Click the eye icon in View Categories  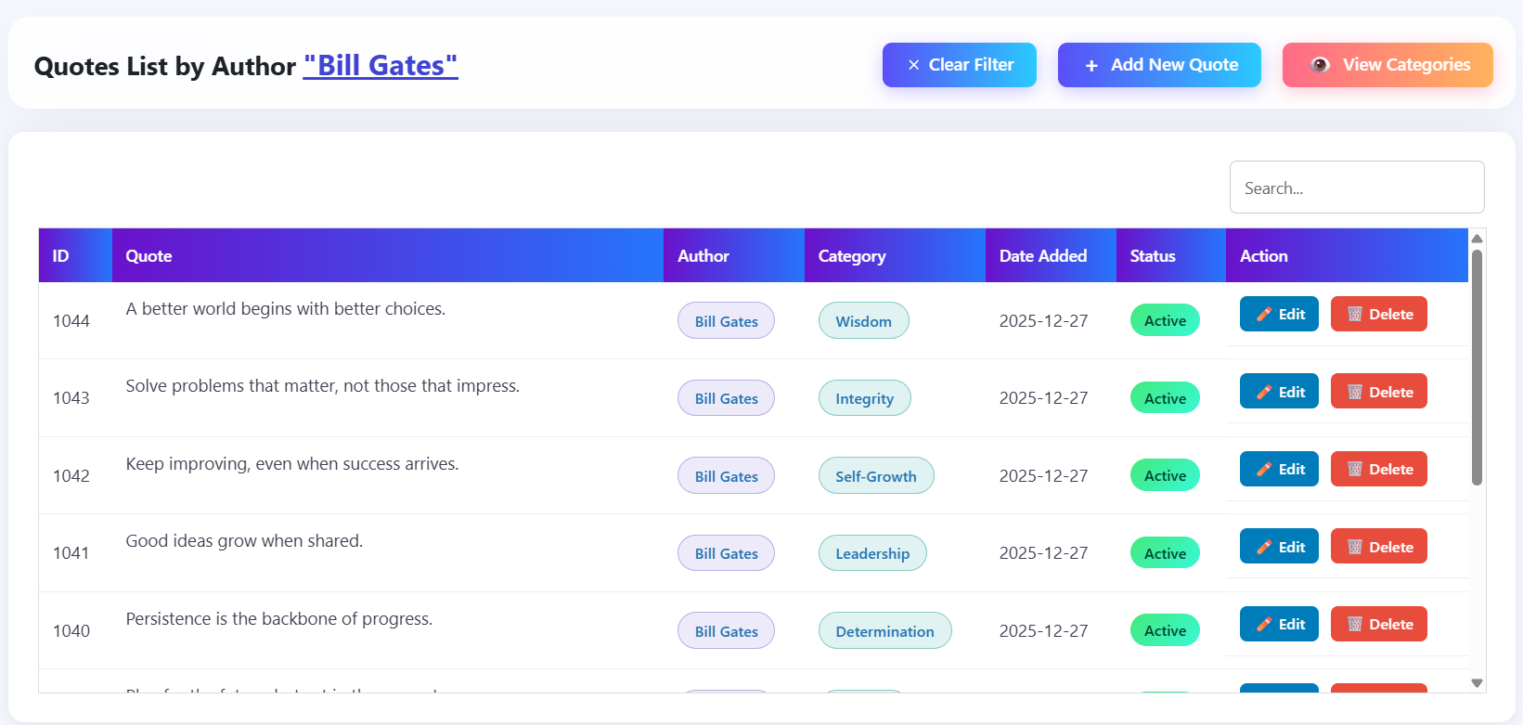1320,65
